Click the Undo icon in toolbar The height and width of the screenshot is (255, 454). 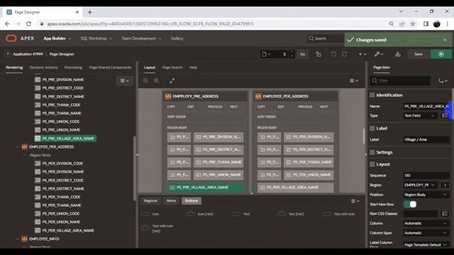pos(333,54)
